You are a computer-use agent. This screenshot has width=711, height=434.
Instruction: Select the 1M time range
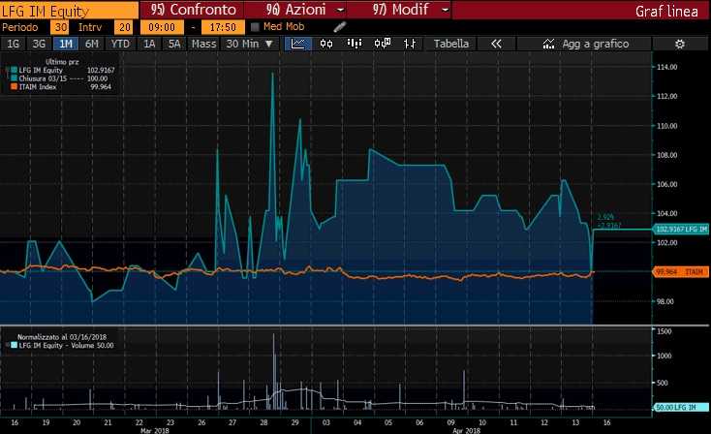[65, 44]
